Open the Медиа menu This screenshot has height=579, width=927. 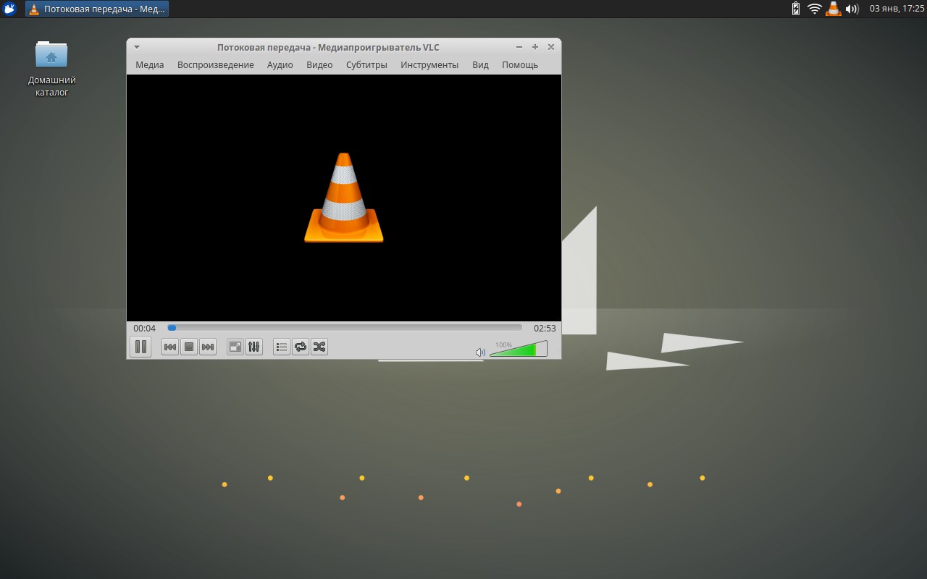tap(150, 64)
